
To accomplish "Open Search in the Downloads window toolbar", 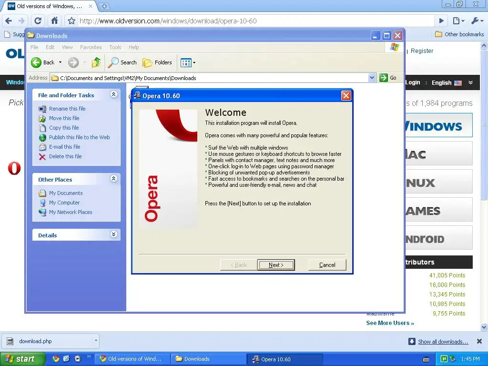I will pyautogui.click(x=122, y=62).
